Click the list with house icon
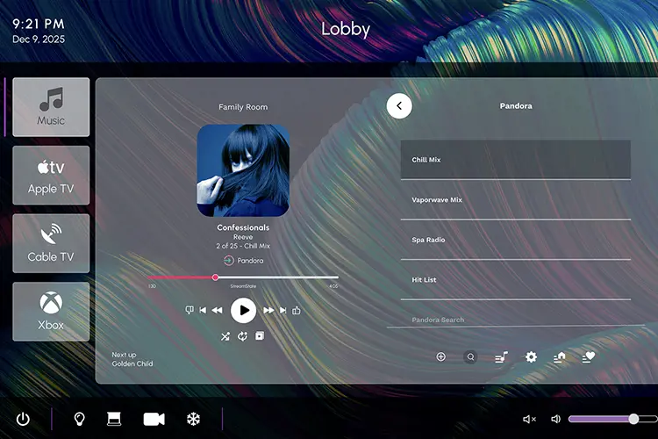This screenshot has width=658, height=439. 560,357
